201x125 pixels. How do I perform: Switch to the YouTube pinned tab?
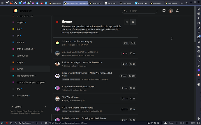point(42,3)
